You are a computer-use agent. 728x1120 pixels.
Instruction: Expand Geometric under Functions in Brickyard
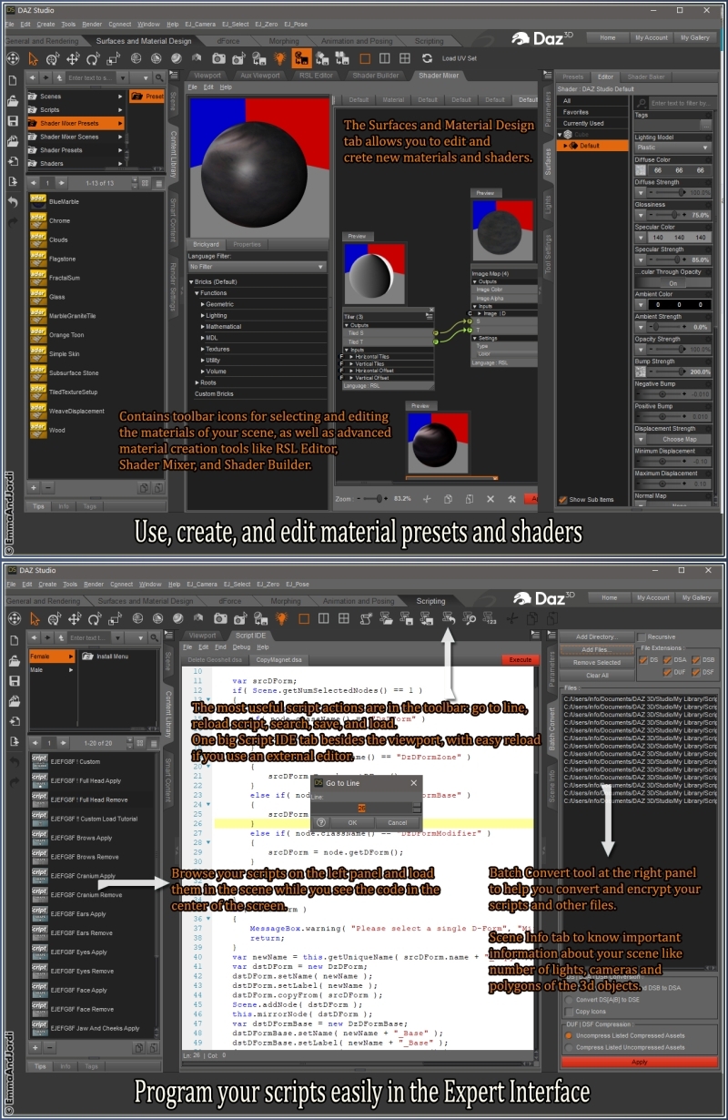(204, 304)
